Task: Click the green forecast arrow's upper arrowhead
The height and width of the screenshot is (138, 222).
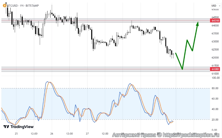Action: [x=198, y=23]
